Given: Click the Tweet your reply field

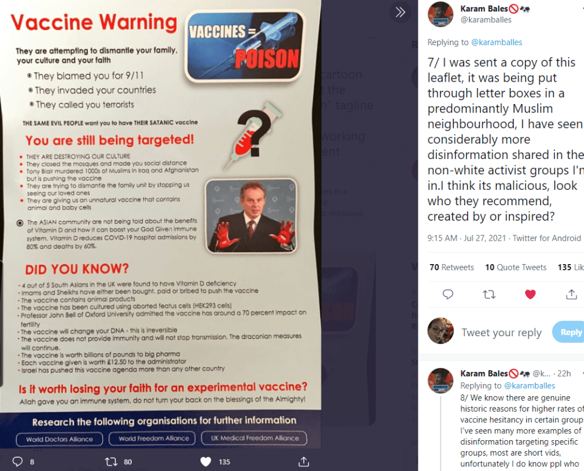Looking at the screenshot, I should [x=501, y=332].
